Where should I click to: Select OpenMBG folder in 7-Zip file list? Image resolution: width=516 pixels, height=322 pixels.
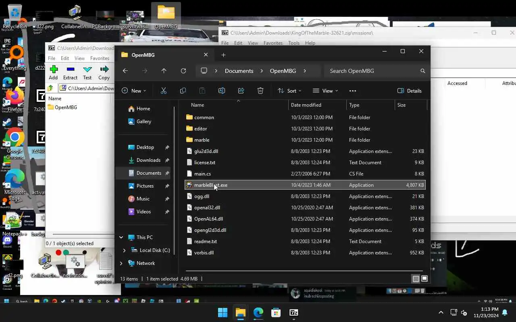(62, 107)
